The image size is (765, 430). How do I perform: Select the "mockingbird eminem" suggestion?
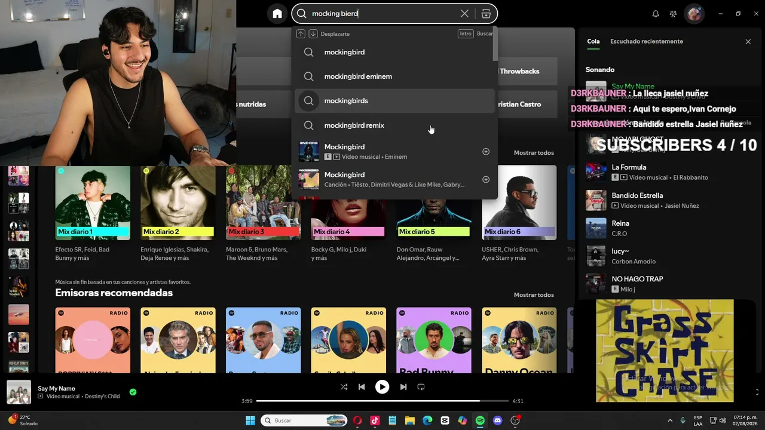[x=394, y=76]
